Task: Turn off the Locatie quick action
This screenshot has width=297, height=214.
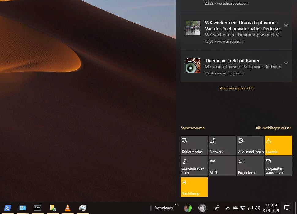Action: pyautogui.click(x=278, y=145)
